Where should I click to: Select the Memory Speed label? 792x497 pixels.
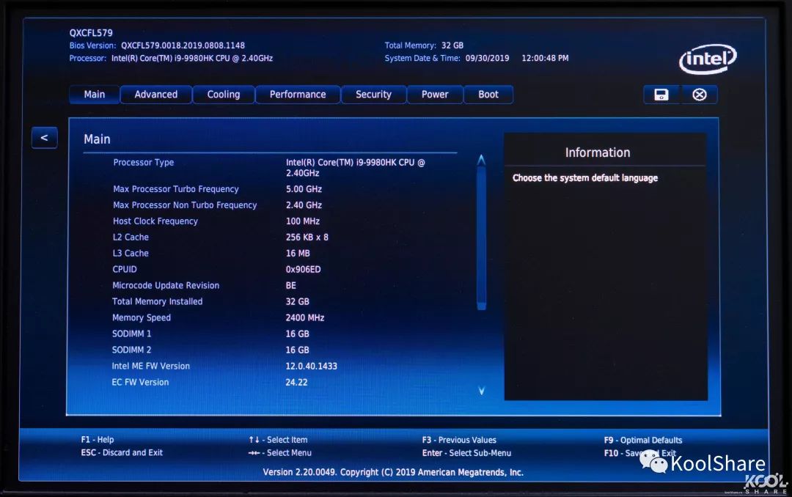(142, 317)
